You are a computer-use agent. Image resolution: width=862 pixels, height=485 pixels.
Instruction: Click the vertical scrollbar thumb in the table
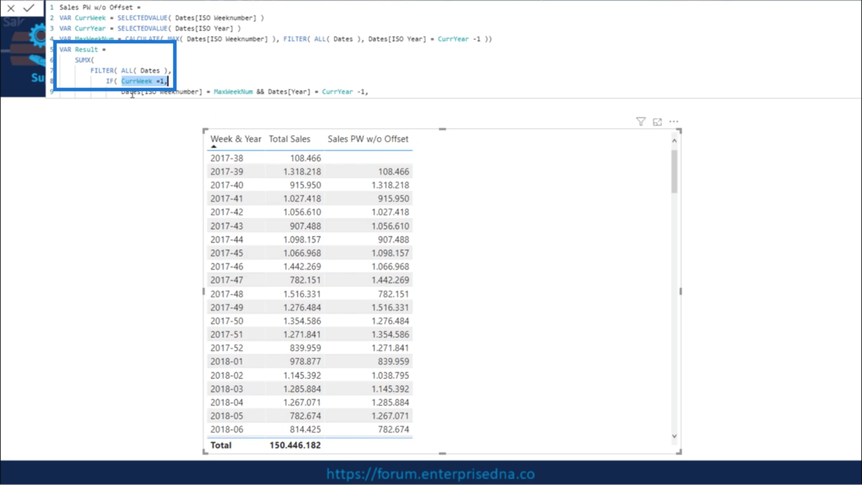(674, 171)
